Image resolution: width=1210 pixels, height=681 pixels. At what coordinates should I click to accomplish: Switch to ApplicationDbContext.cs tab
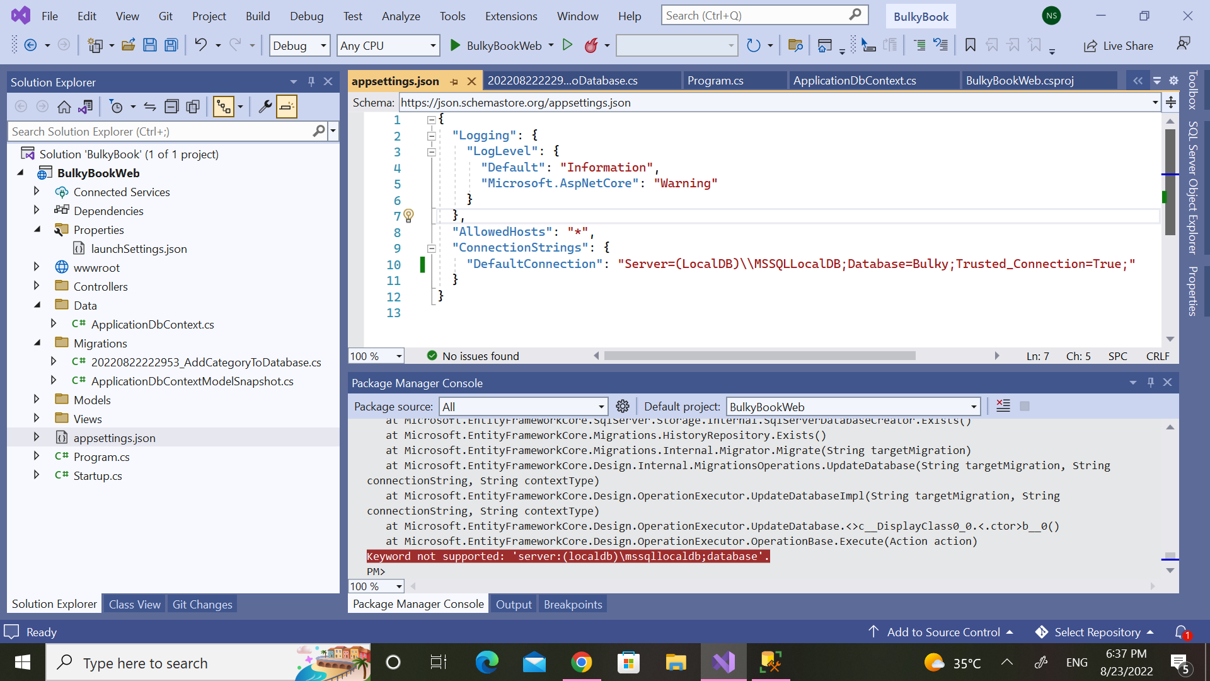(x=855, y=81)
